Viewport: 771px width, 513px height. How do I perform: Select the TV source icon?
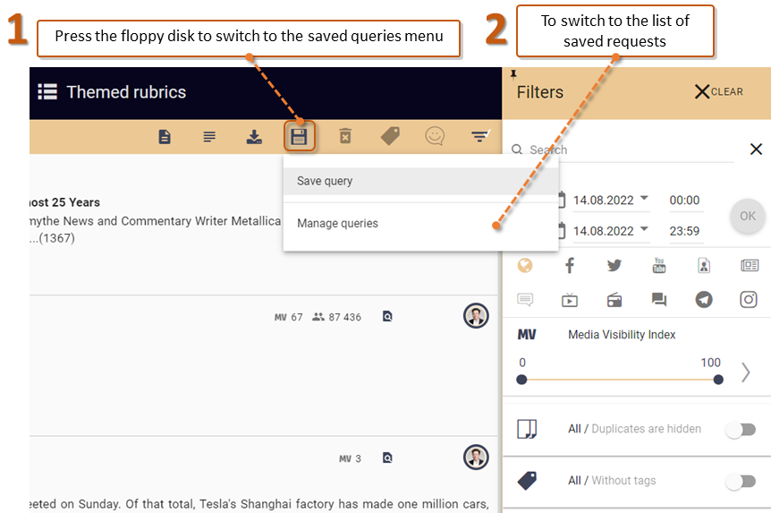point(570,299)
